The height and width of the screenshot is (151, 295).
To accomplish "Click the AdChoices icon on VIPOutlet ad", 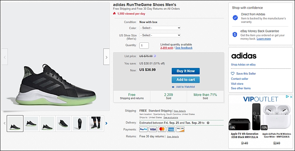I will [x=287, y=97].
